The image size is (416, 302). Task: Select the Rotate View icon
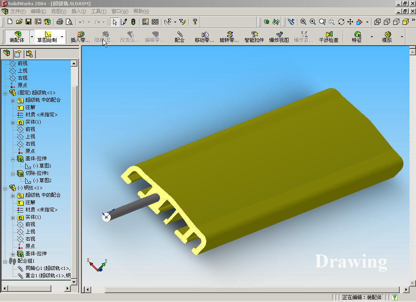[341, 22]
